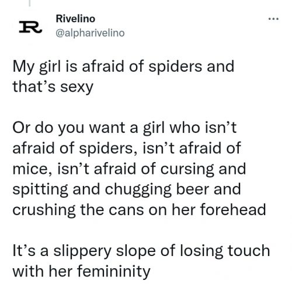The image size is (292, 284).
Task: Click line 'crushing the cans on her forehead'
Action: pos(139,210)
